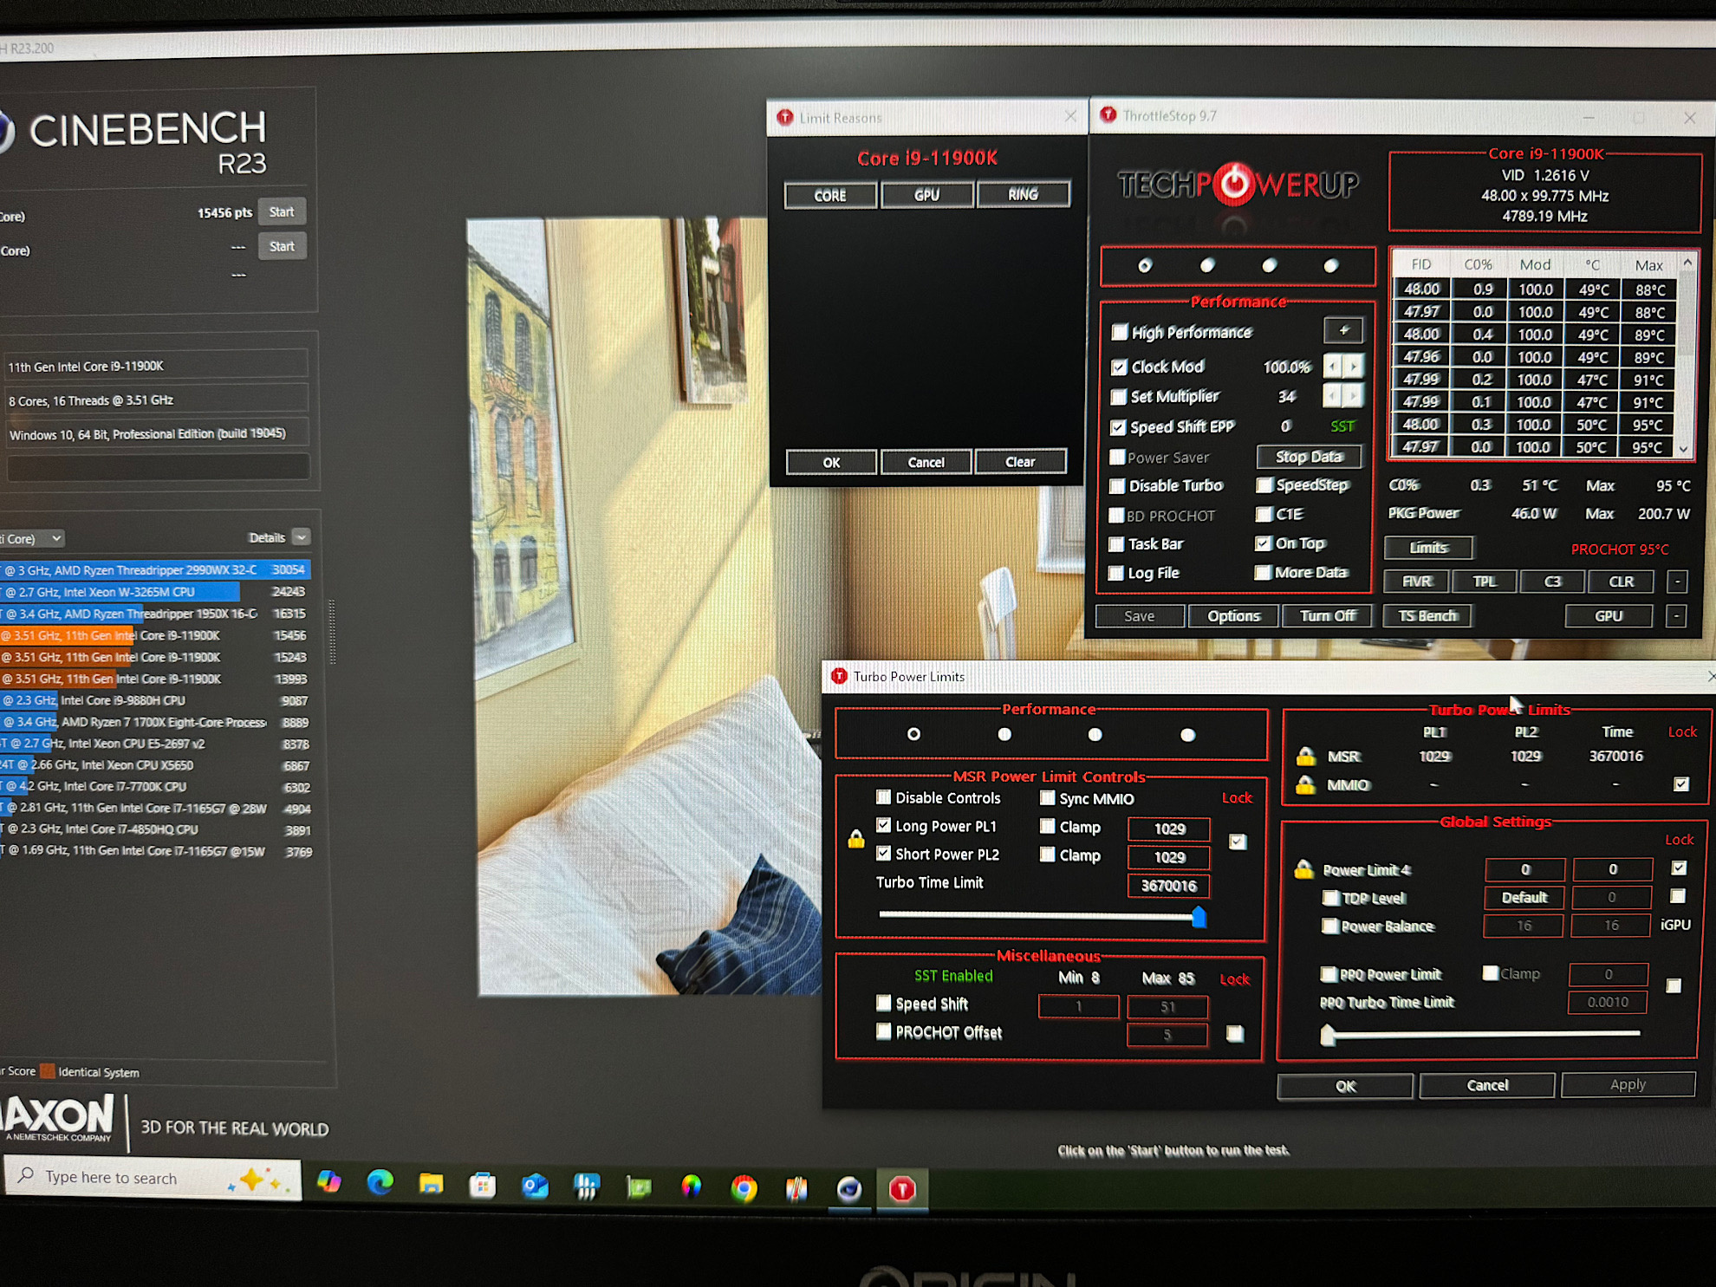Close the Limit Reasons window
1716x1287 pixels.
point(1070,116)
